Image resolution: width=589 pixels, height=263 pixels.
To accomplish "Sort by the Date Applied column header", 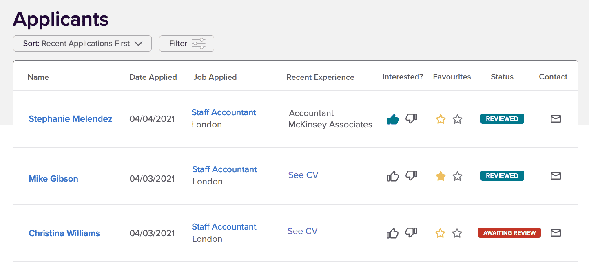I will [x=153, y=77].
